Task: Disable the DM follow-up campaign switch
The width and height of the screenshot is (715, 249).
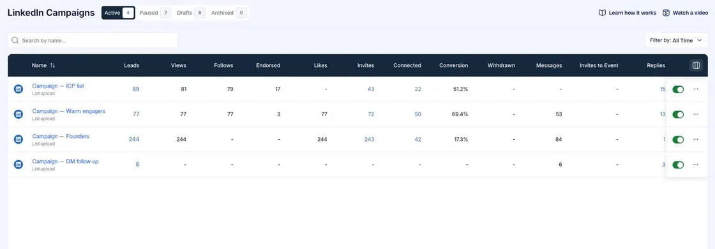Action: coord(678,165)
